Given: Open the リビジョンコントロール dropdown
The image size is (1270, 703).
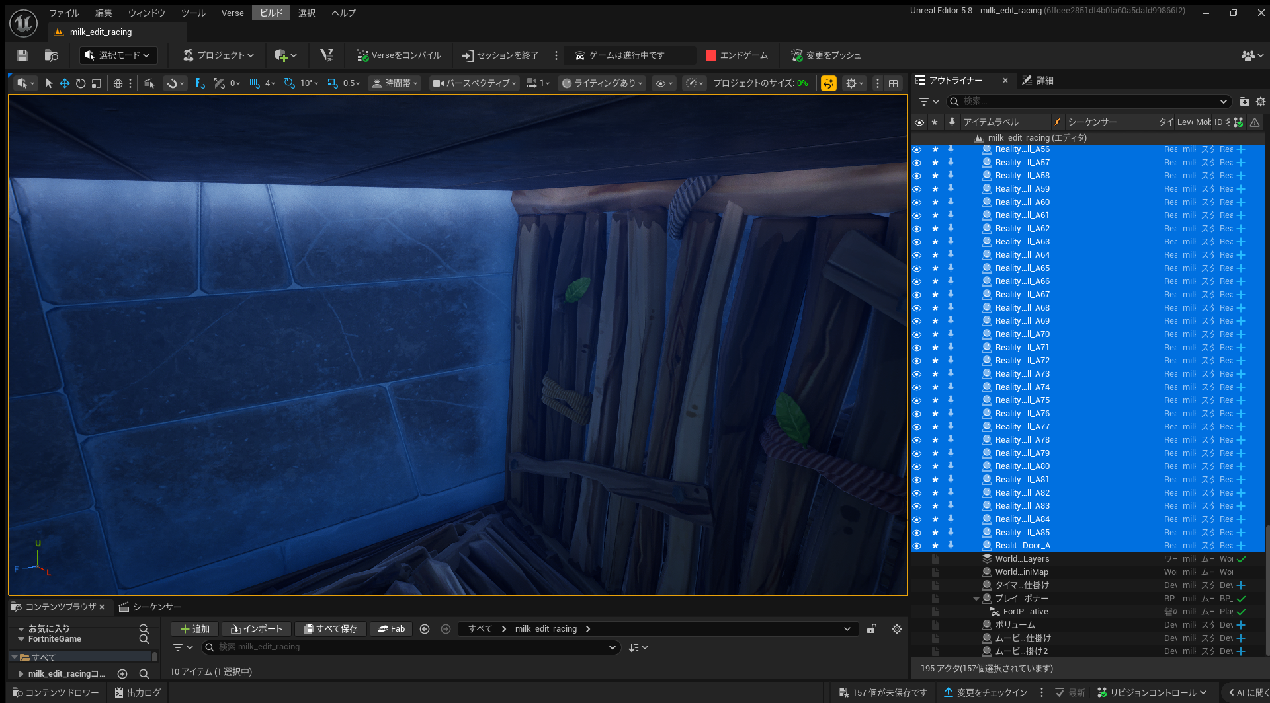Looking at the screenshot, I should pos(1152,692).
